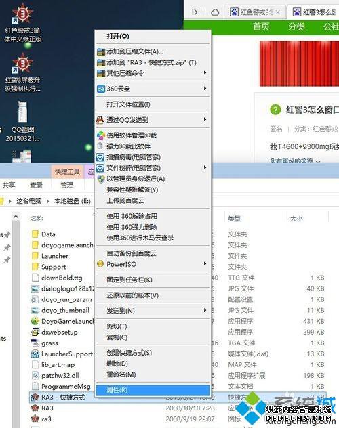Choose 使用 360强力删除 menu entry
339x428 pixels.
click(x=153, y=227)
